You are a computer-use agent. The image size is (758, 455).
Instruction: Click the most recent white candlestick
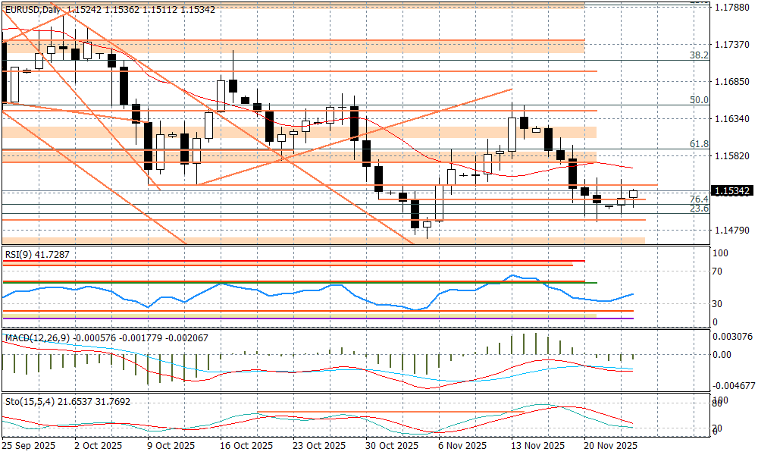(633, 195)
